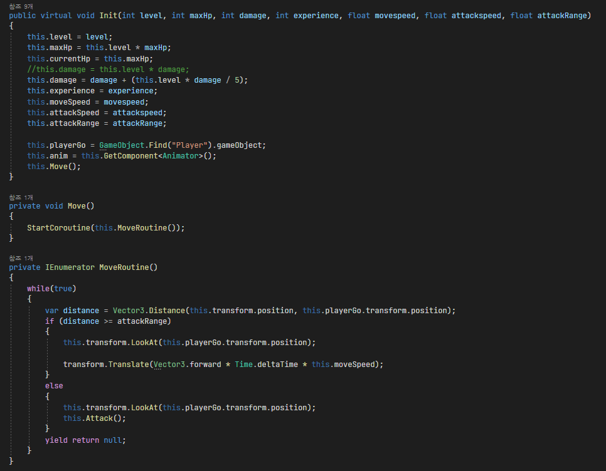Click the "float attackRange" parameter in the Init signature
The image size is (606, 471).
tap(549, 16)
